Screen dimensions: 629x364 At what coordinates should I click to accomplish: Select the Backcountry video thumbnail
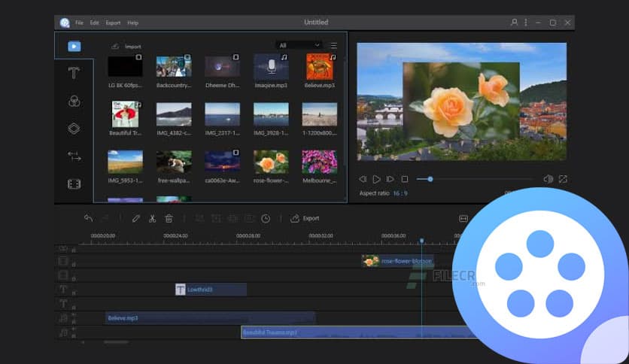[174, 66]
